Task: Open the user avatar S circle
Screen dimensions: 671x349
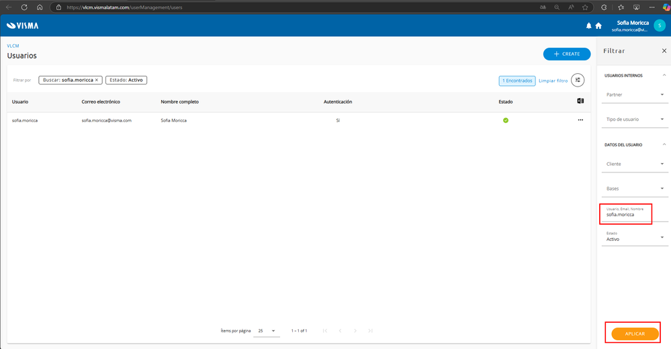Action: point(660,26)
